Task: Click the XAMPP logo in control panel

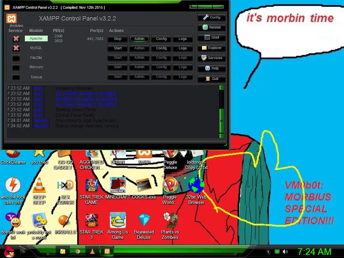Action: click(x=11, y=19)
